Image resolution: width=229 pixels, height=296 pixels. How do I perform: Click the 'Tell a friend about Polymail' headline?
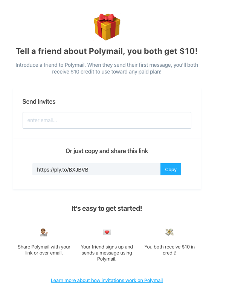pyautogui.click(x=107, y=51)
